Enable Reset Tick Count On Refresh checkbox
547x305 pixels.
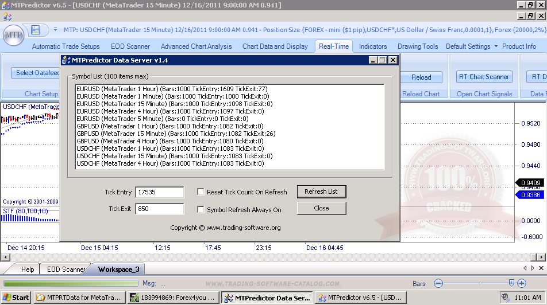coord(201,192)
